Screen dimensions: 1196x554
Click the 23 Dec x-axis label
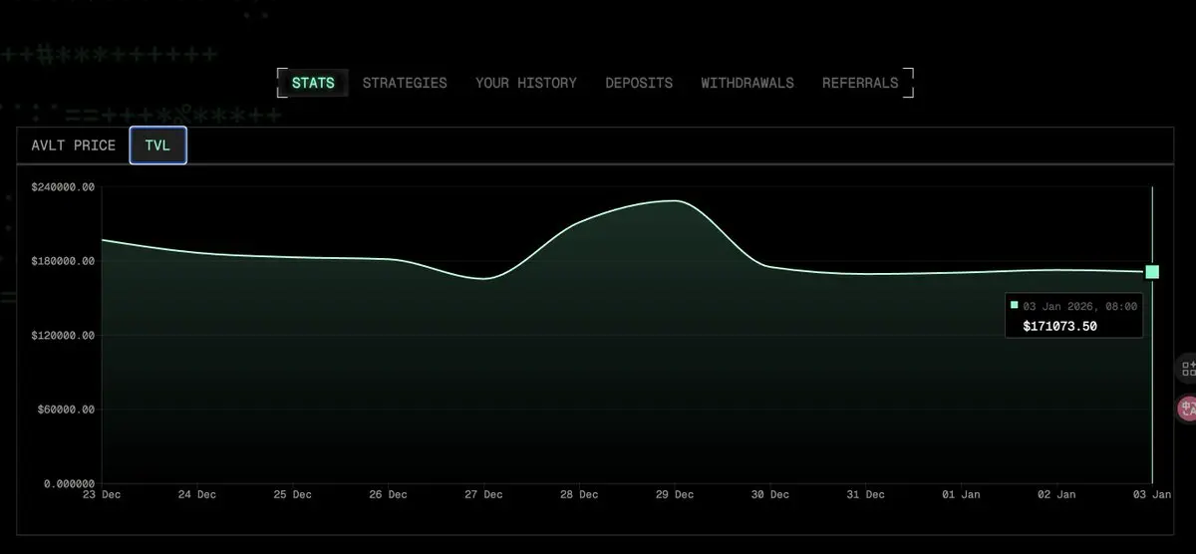tap(101, 494)
